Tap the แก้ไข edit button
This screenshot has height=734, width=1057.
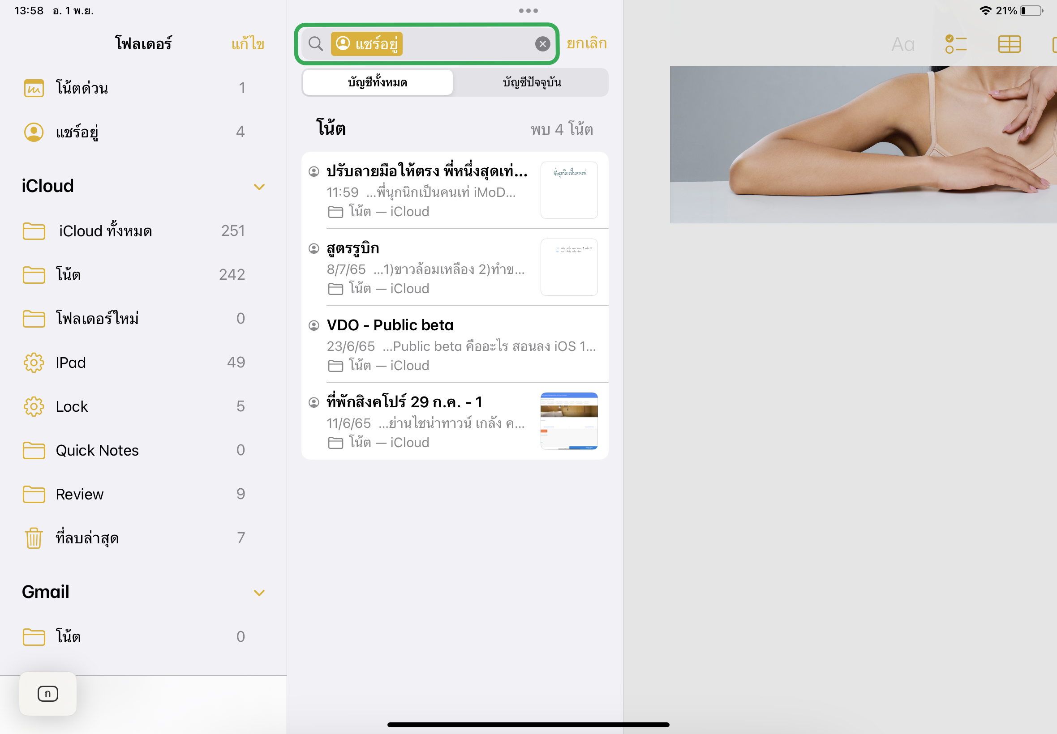click(248, 44)
